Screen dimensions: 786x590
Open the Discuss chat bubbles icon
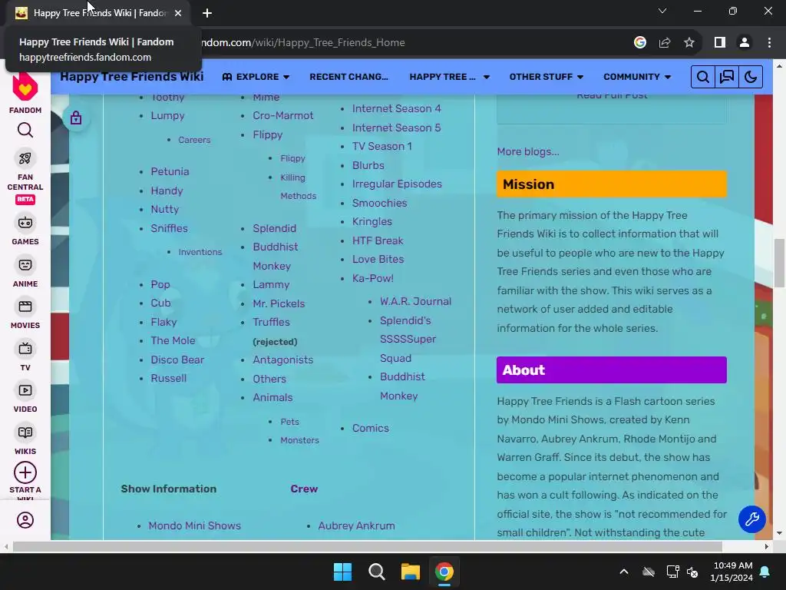727,77
